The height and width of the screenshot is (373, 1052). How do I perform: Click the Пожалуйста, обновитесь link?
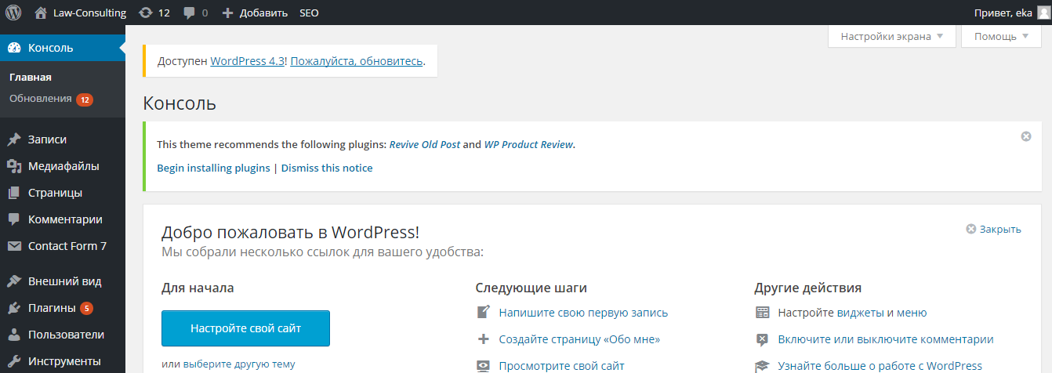357,60
